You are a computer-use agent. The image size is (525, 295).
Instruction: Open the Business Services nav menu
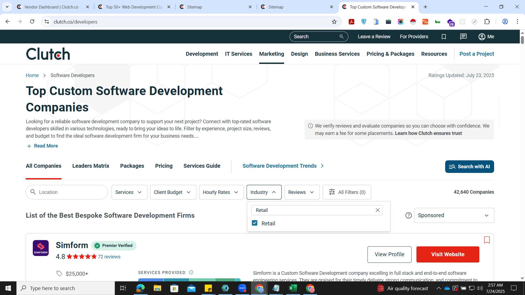pyautogui.click(x=337, y=54)
